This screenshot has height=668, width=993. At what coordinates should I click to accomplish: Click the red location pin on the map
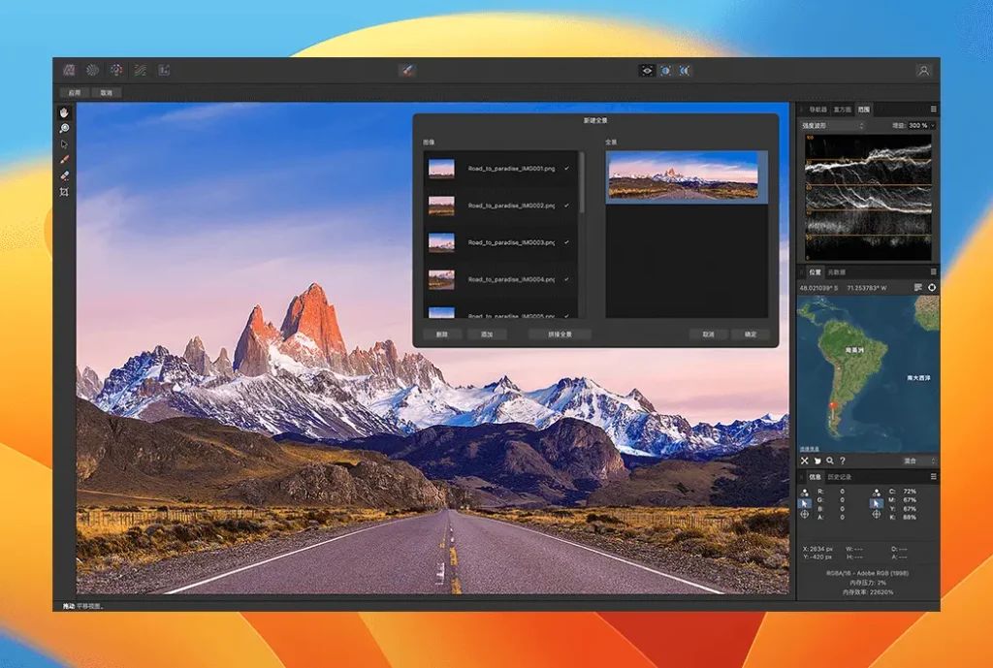click(x=833, y=406)
